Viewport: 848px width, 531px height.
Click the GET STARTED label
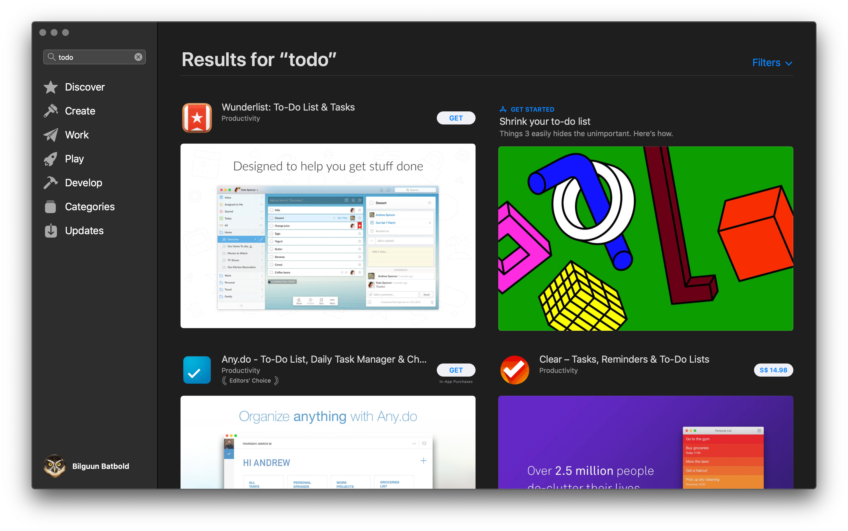tap(532, 109)
